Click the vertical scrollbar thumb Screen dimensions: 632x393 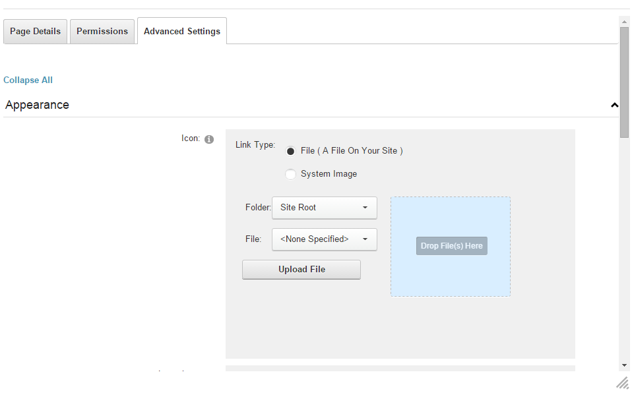pyautogui.click(x=624, y=82)
